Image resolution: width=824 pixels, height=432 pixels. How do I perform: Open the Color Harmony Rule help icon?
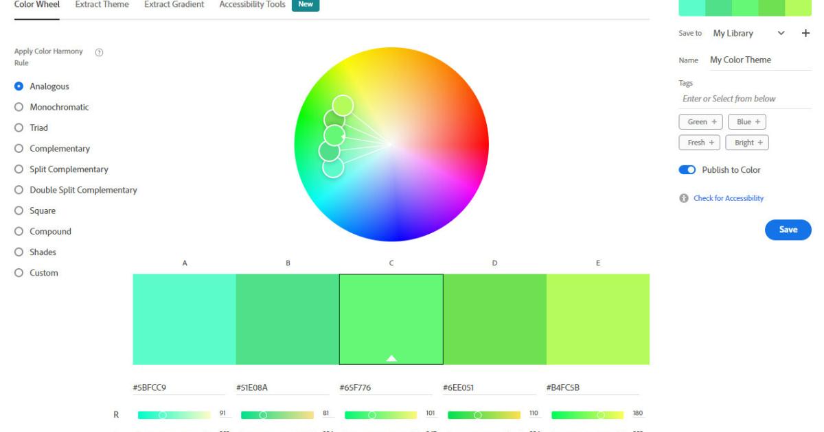99,52
